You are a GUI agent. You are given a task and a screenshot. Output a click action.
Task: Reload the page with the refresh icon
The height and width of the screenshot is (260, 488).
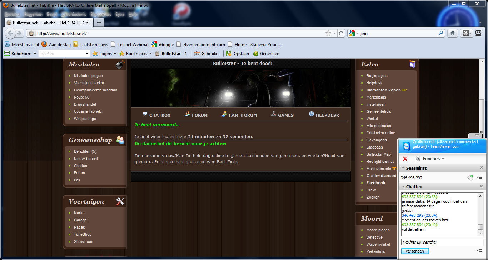341,33
